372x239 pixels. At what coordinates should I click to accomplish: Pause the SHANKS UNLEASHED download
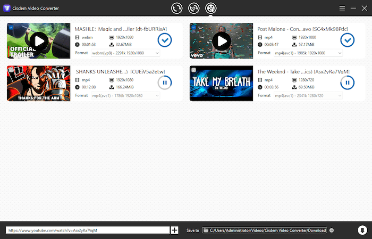(165, 83)
